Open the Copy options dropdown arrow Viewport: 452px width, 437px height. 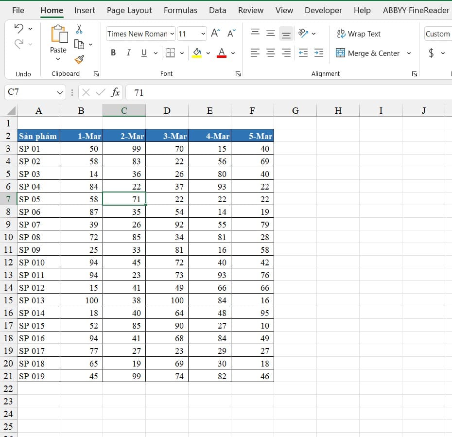(x=90, y=44)
